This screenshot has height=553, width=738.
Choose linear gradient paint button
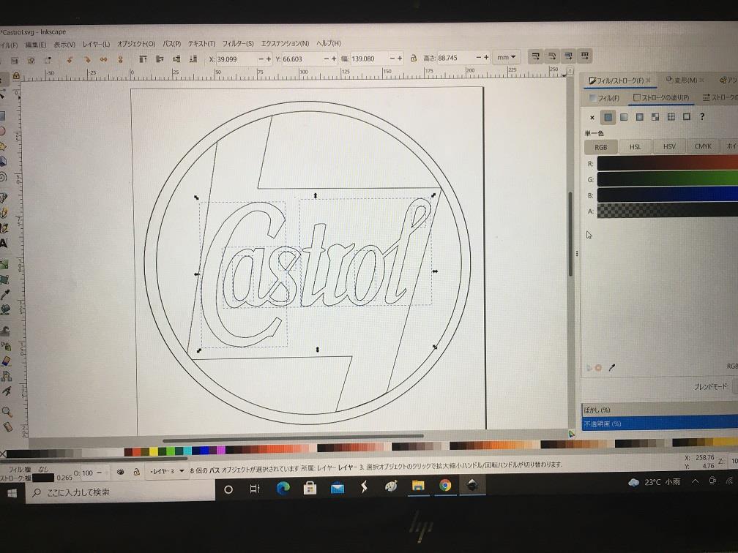coord(624,117)
